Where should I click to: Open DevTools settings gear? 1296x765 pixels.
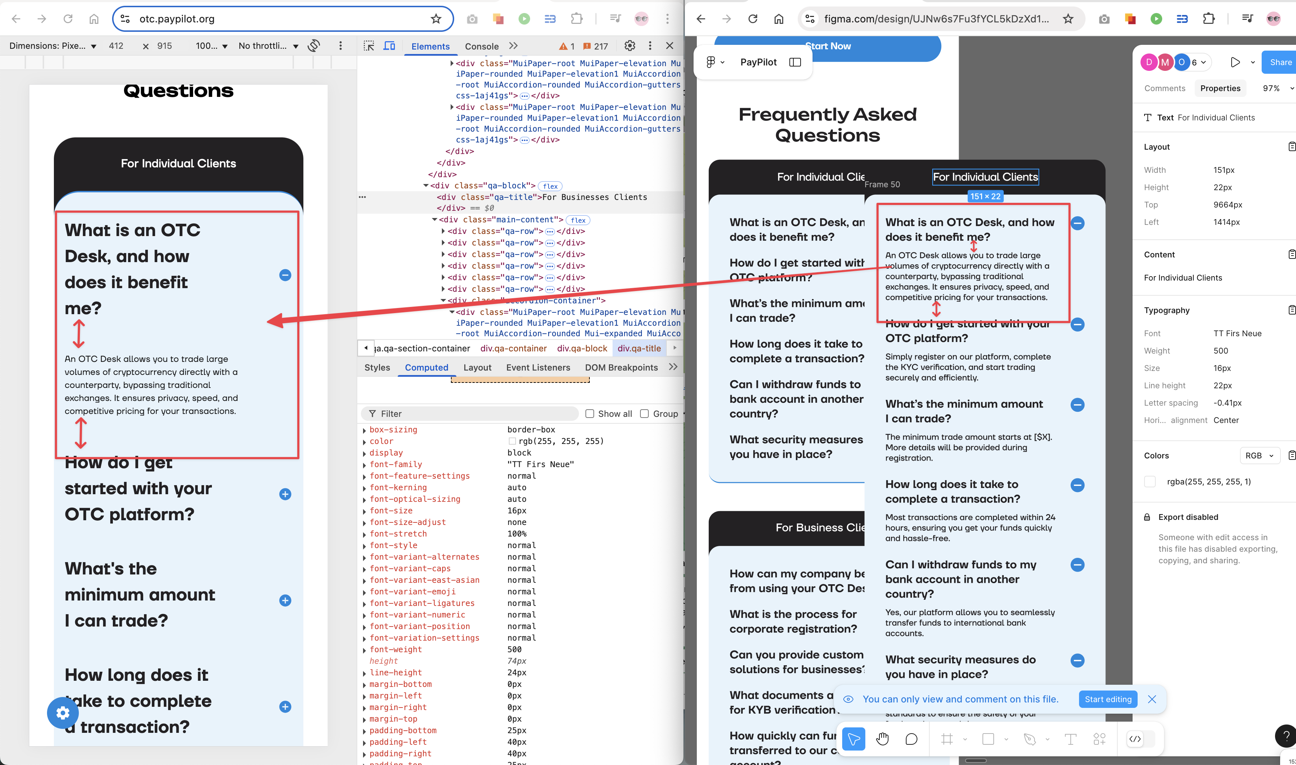click(x=630, y=46)
